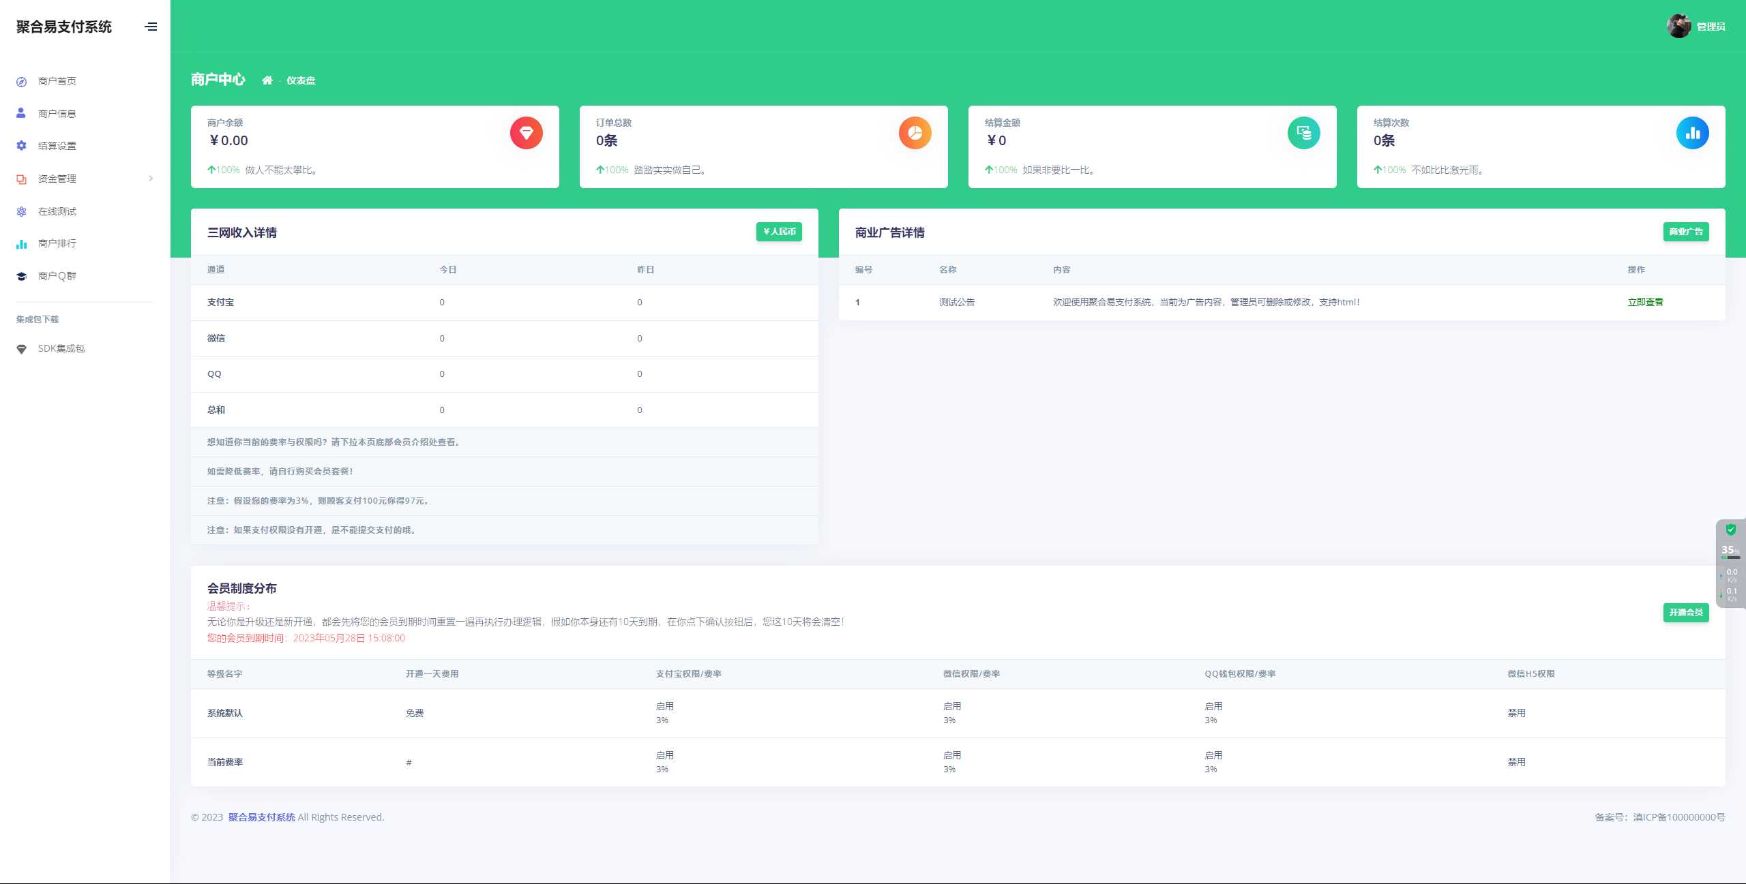Click 立即查看 link in advertisement
This screenshot has height=884, width=1746.
click(1646, 301)
